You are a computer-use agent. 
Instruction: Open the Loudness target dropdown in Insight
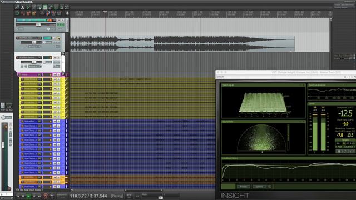click(350, 147)
